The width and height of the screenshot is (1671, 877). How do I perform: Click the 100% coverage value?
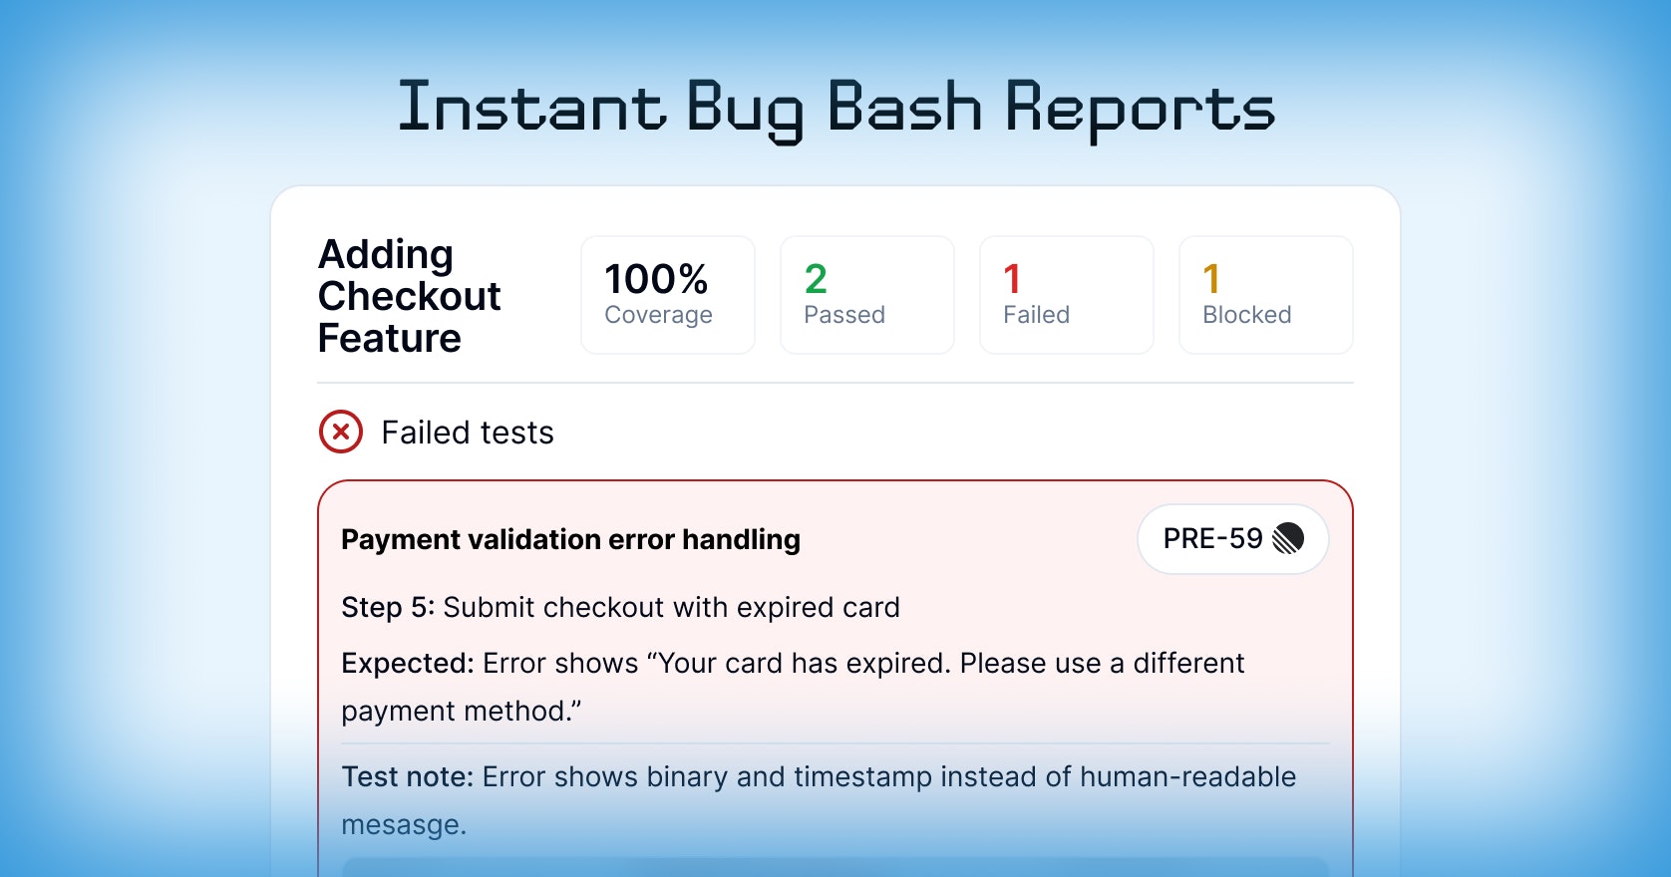656,279
